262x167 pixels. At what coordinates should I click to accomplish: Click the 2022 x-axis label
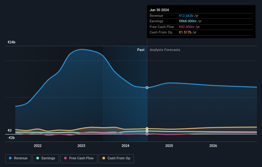pos(38,146)
